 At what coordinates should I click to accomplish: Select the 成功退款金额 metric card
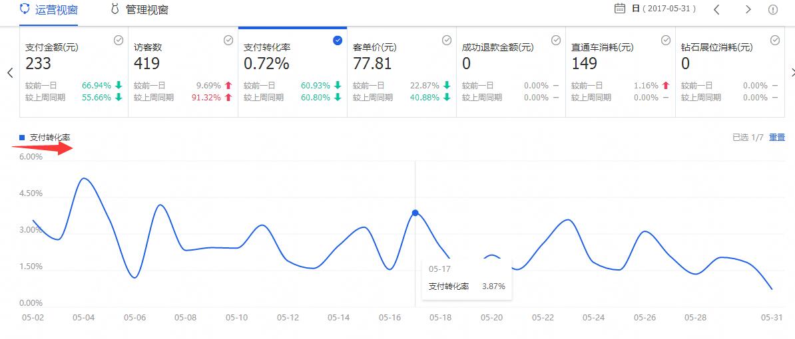click(510, 72)
